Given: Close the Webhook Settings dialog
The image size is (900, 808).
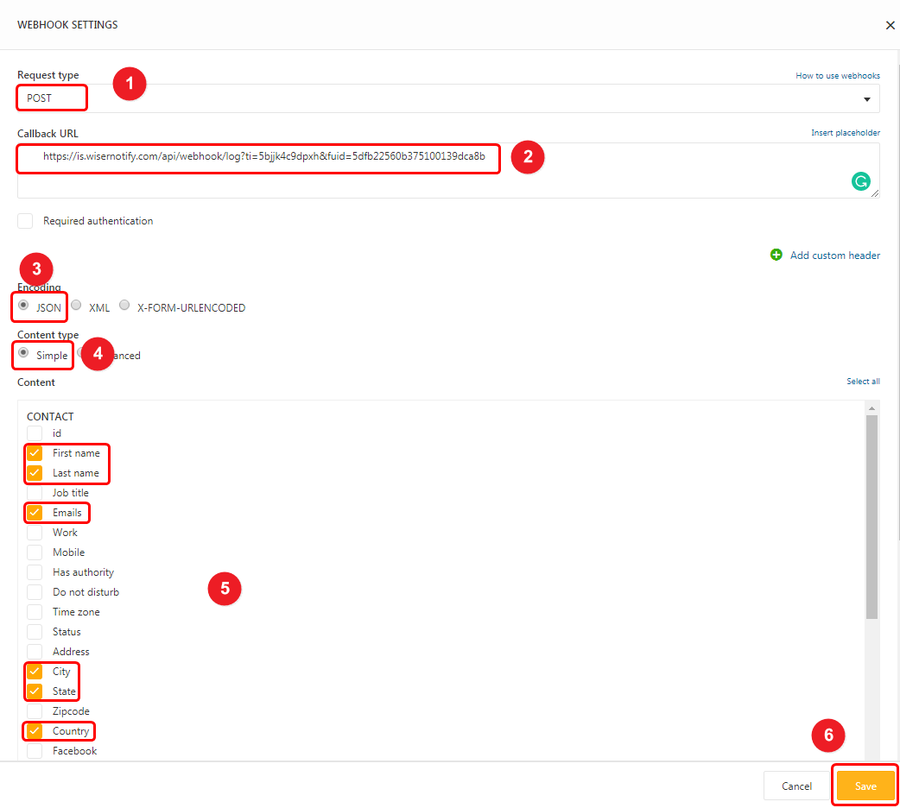Looking at the screenshot, I should [x=890, y=25].
